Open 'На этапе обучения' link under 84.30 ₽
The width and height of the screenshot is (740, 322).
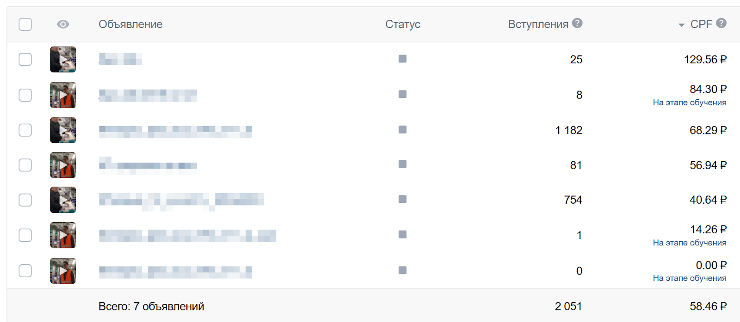(x=689, y=103)
